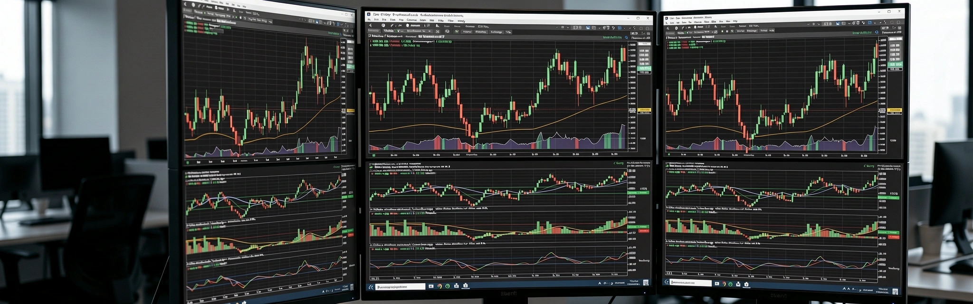Viewport: 973px width, 304px height.
Task: Click blue magnifier search icon on right monitor
Action: [x=877, y=32]
